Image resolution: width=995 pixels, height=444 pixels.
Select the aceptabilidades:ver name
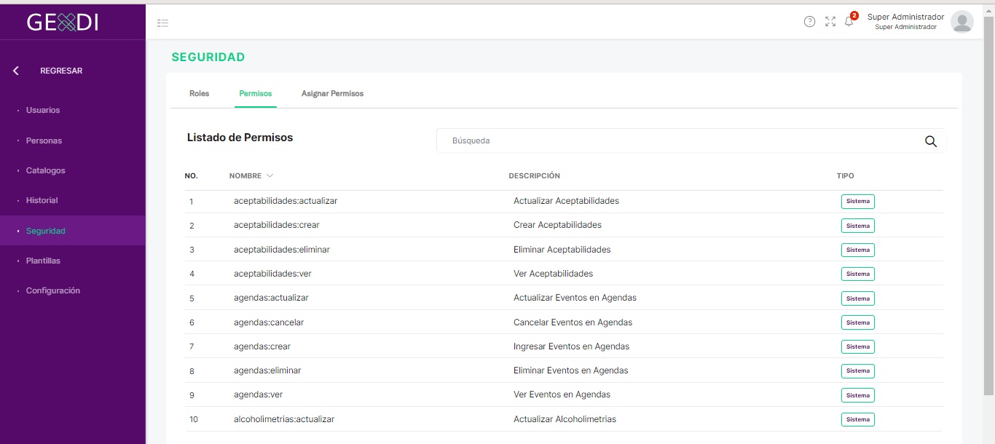tap(272, 274)
